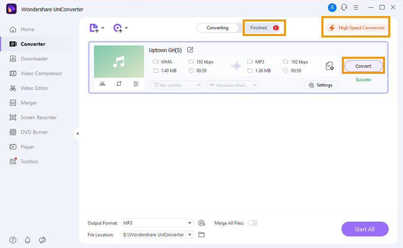Screen dimensions: 403x248
Task: Click the Settings button for the file
Action: tap(321, 85)
